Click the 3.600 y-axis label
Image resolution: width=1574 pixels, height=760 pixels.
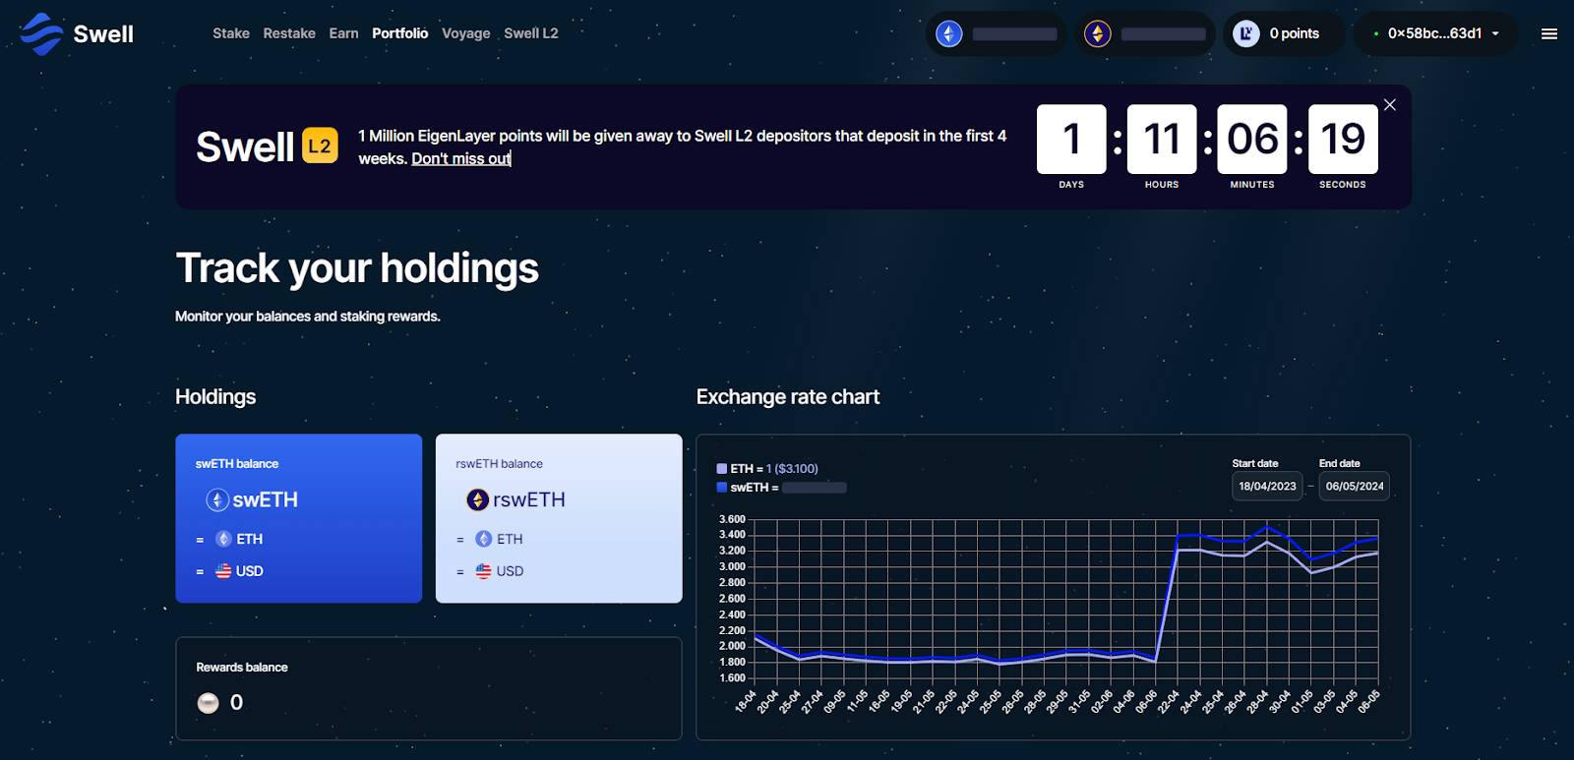[732, 519]
